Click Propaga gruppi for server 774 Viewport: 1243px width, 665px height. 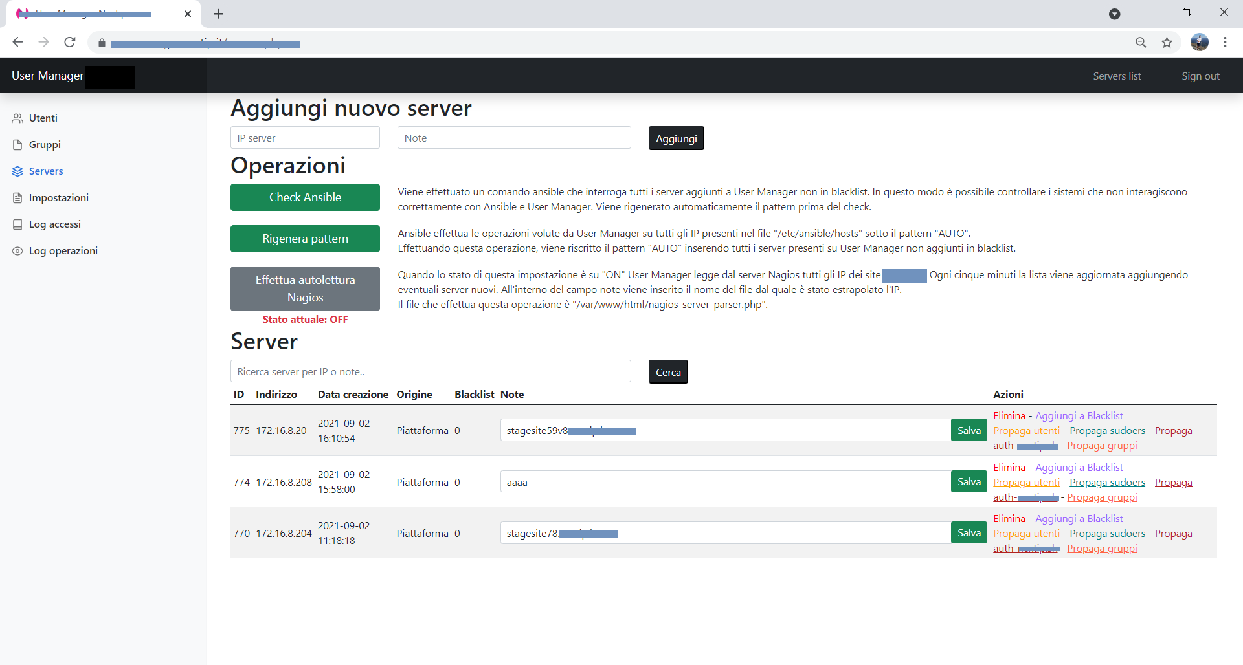pyautogui.click(x=1102, y=497)
